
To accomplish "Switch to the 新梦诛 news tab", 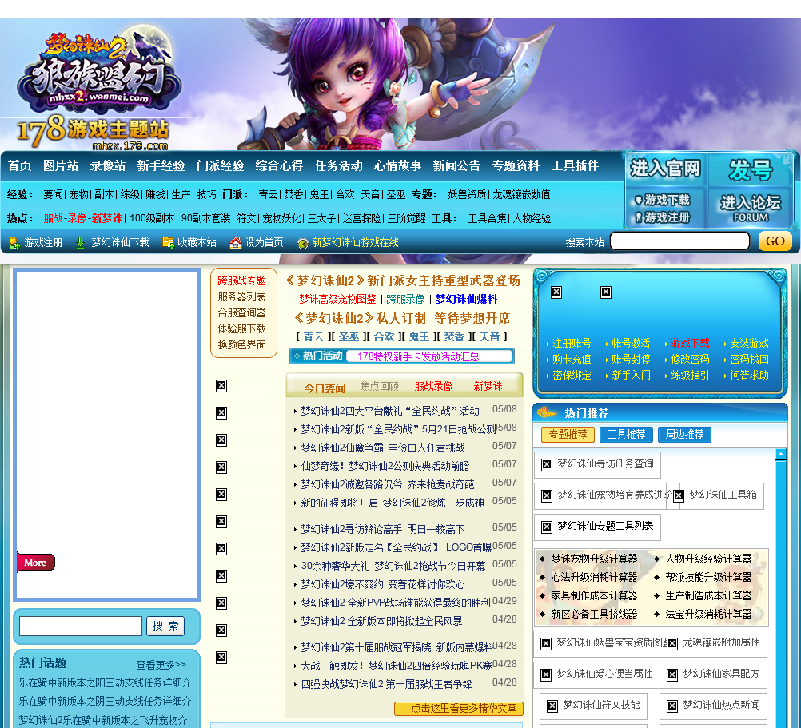I will 488,387.
